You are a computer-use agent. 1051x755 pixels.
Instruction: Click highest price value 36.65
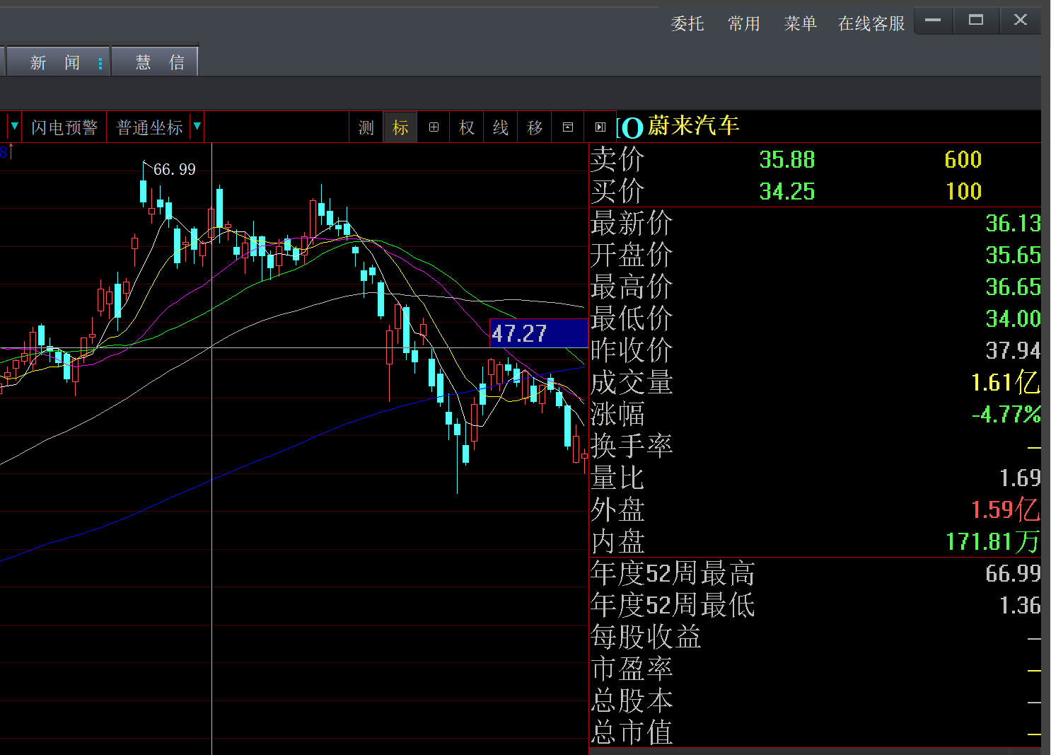click(x=1013, y=287)
